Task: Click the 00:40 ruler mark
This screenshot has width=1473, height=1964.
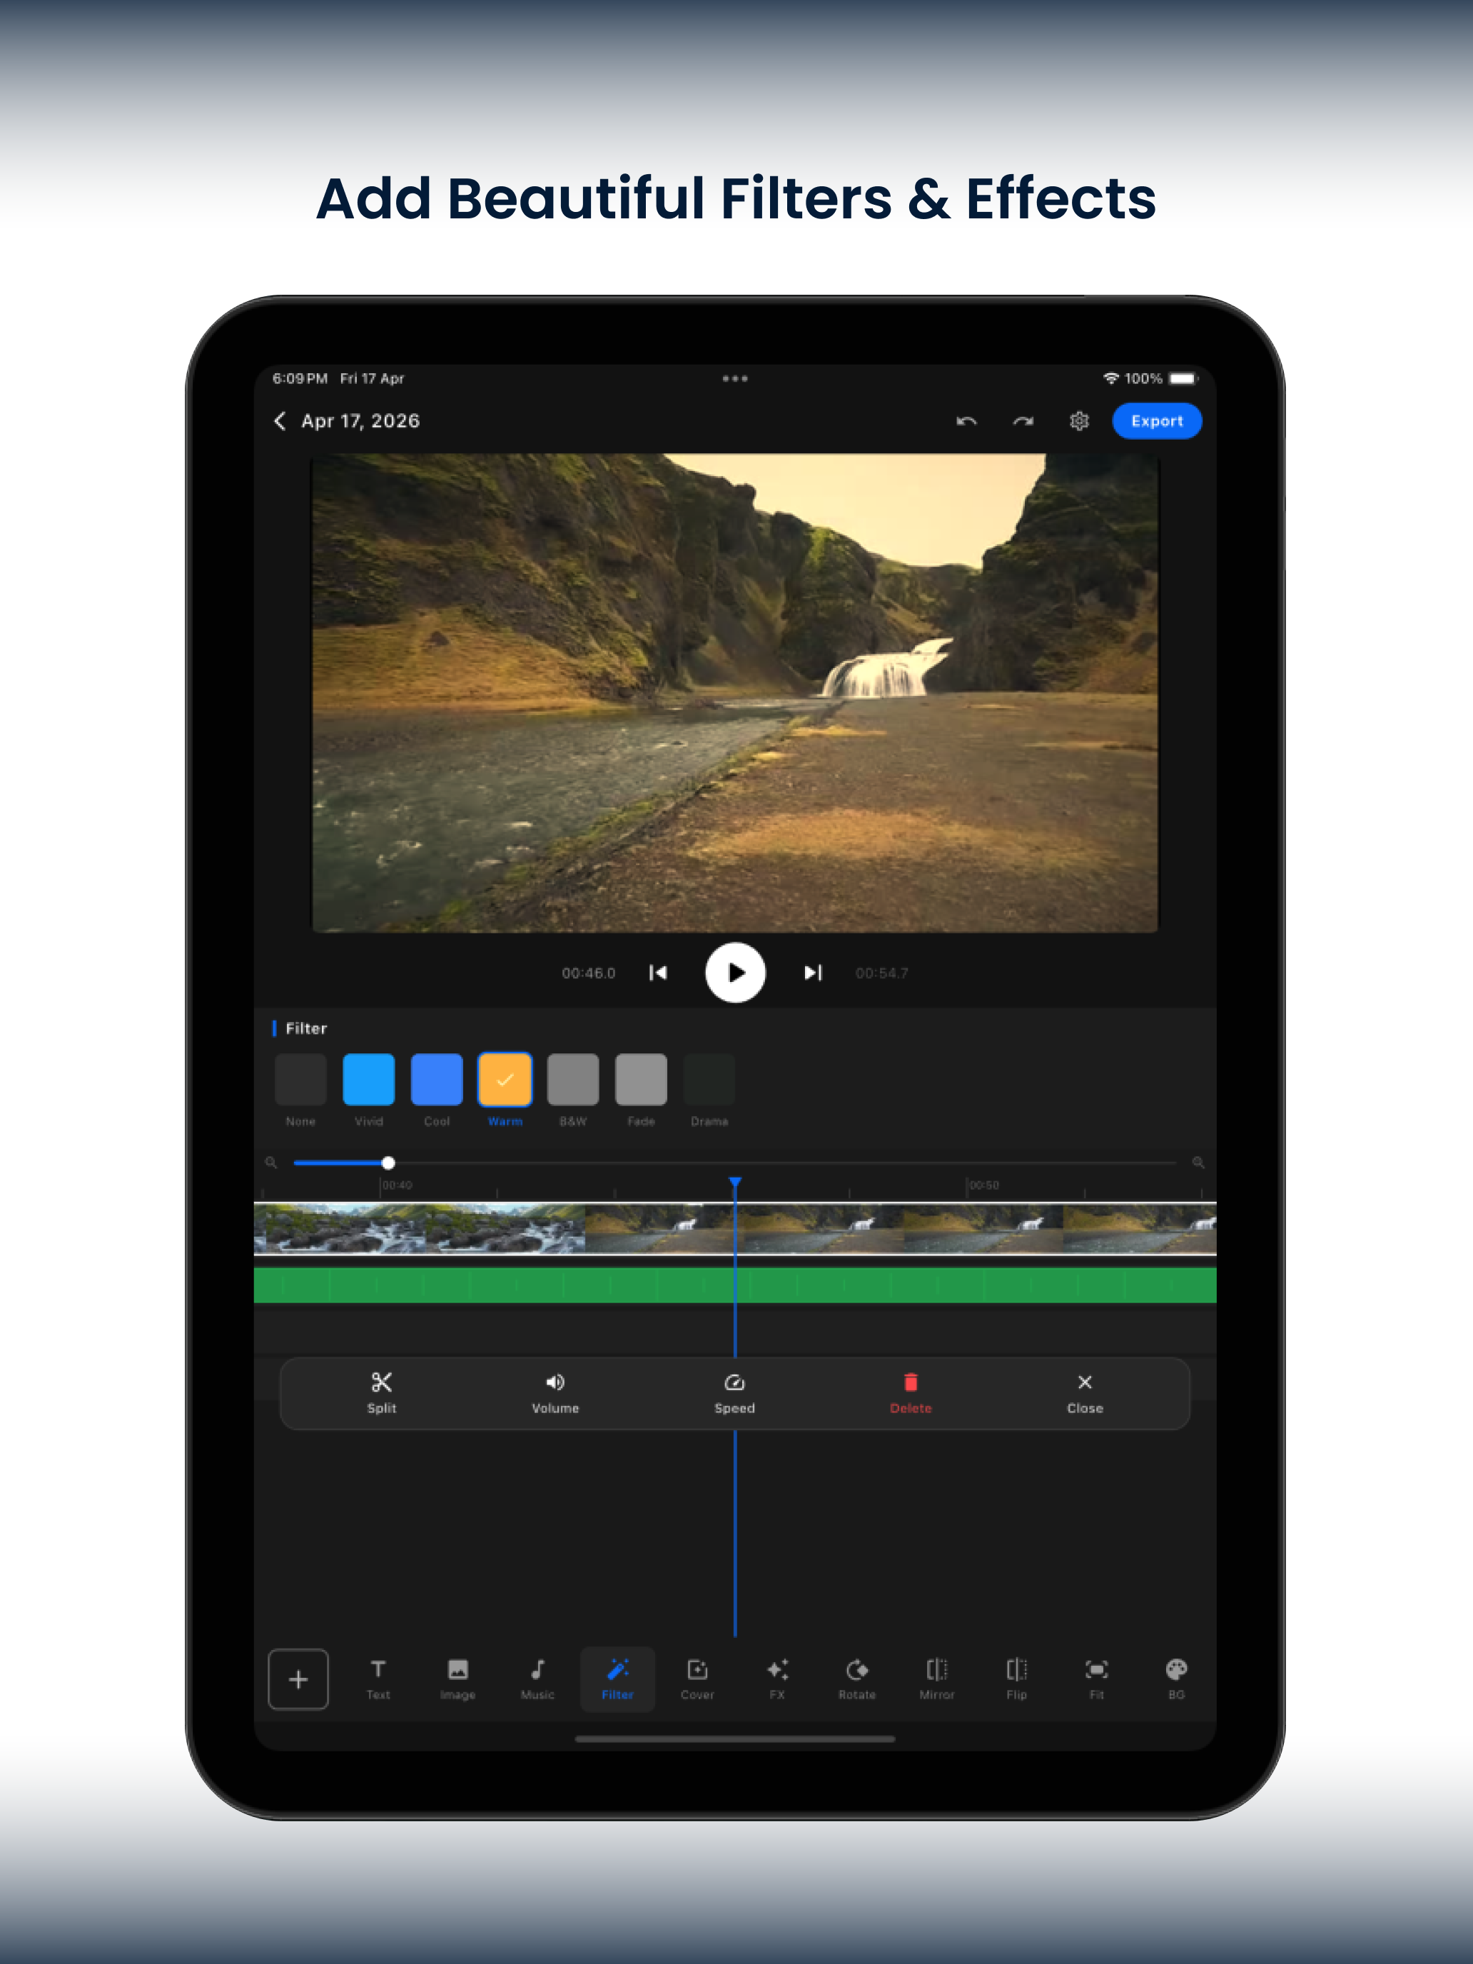Action: pos(397,1185)
